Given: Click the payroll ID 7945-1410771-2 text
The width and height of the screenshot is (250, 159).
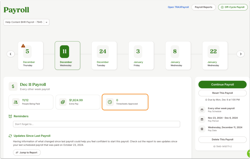Looking at the screenshot, I should (x=223, y=146).
